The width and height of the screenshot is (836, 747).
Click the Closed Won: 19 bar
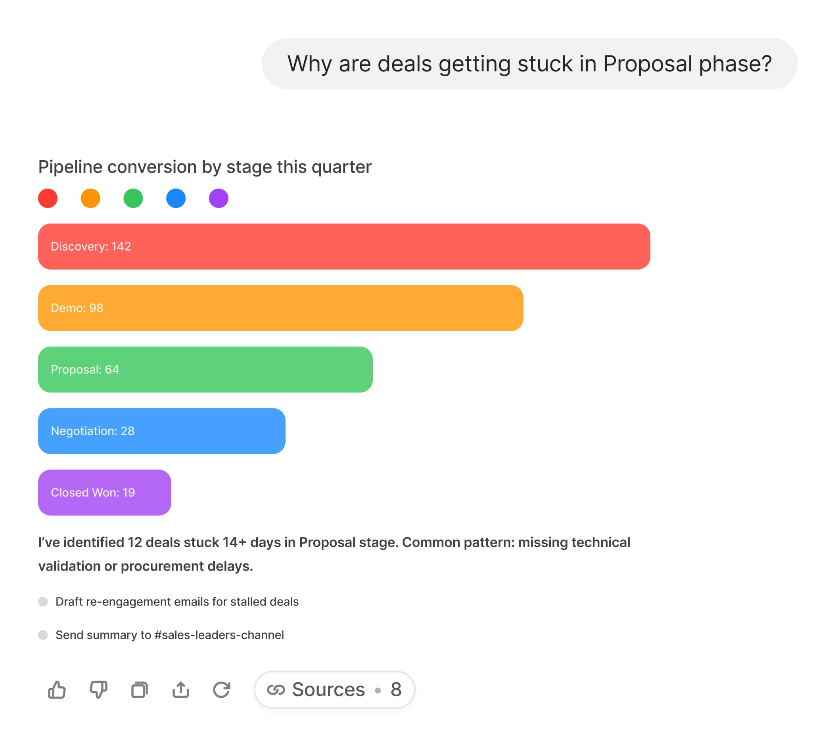tap(104, 492)
